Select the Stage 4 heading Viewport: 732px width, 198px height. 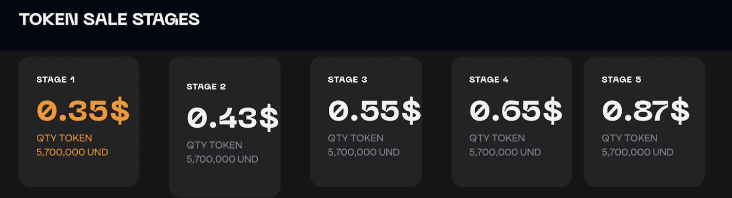coord(489,79)
